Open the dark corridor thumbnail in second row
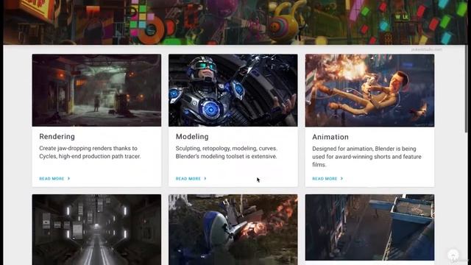The height and width of the screenshot is (265, 471). 96,230
